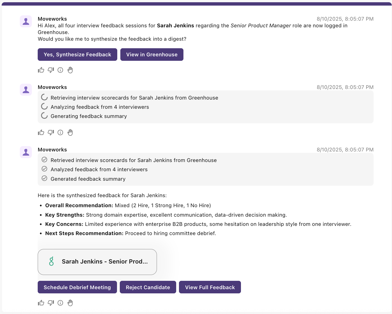Click hand icon below the synthesized feedback

coord(70,303)
